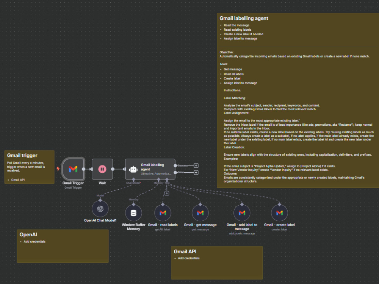The image size is (379, 284).
Task: Select the OpenAI sticky note heading
Action: 28,234
